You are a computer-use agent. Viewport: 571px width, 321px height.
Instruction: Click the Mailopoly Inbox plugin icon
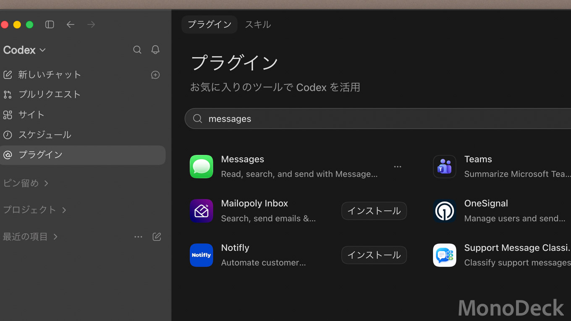pos(202,211)
